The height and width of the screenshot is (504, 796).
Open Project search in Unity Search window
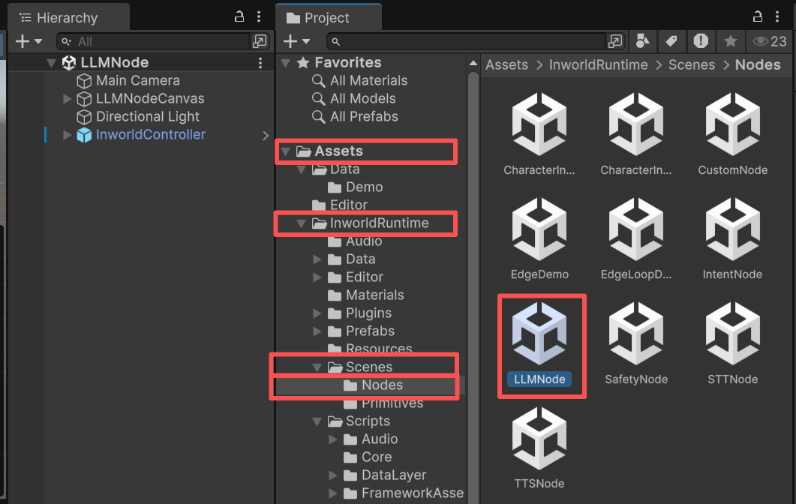coord(615,41)
